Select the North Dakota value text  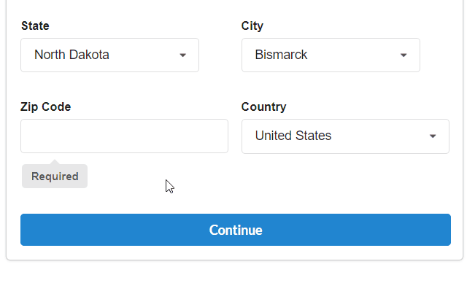pos(72,55)
